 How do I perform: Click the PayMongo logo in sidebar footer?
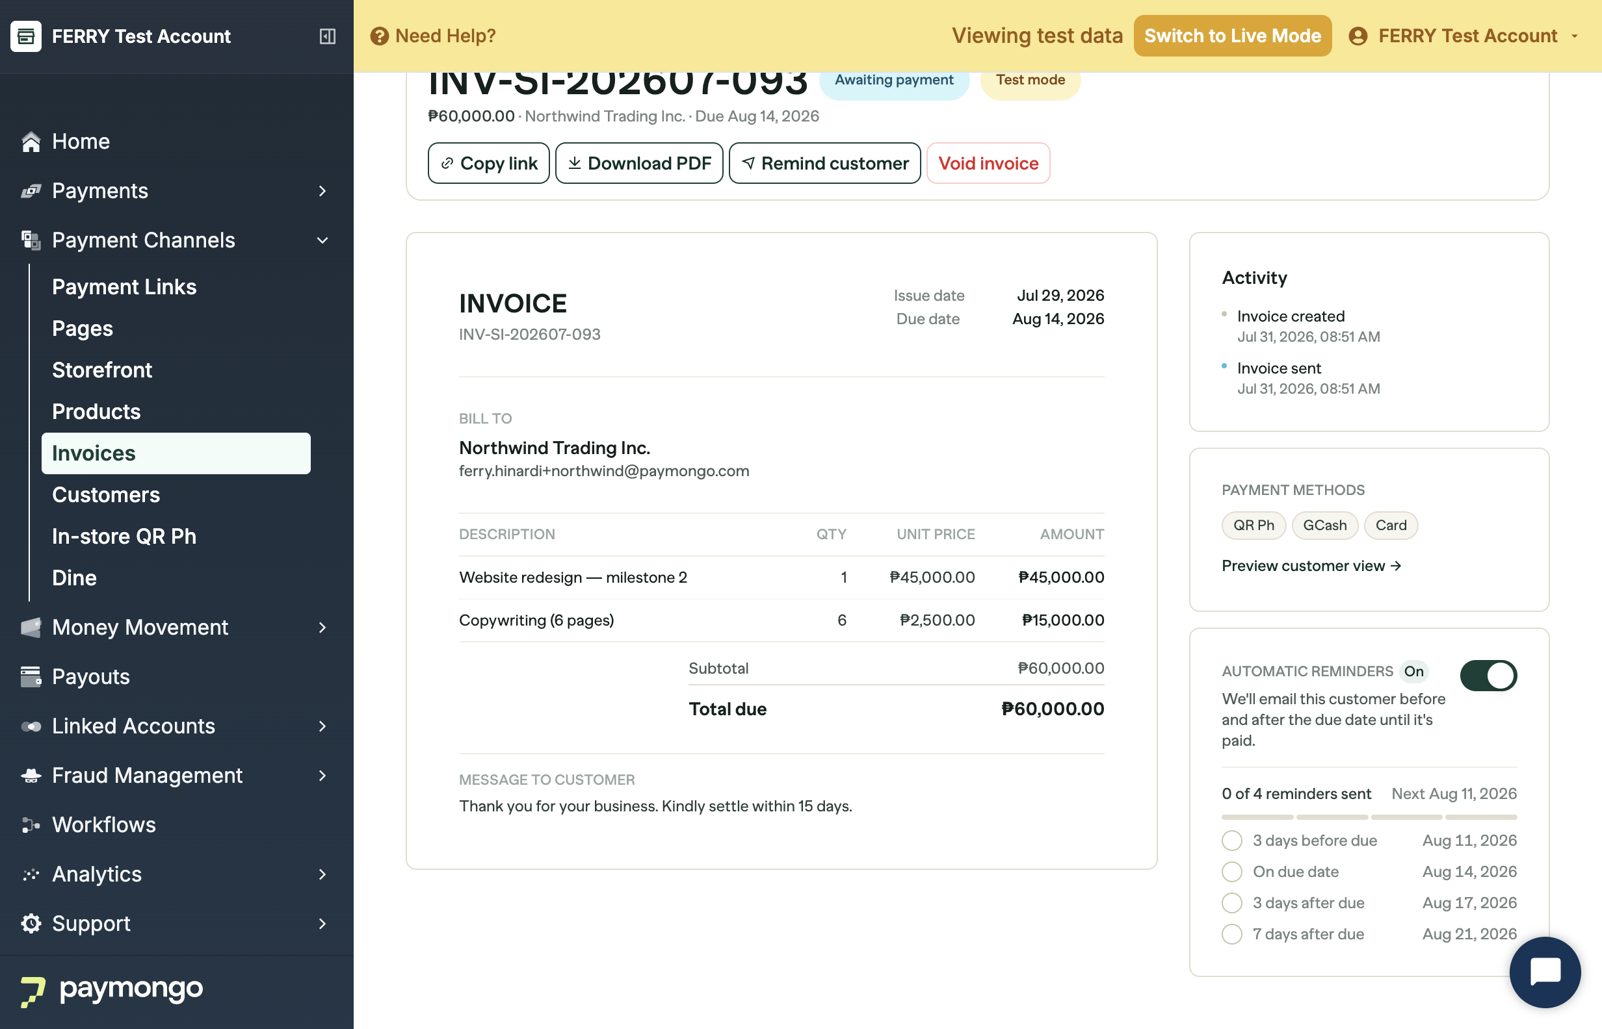pos(112,990)
